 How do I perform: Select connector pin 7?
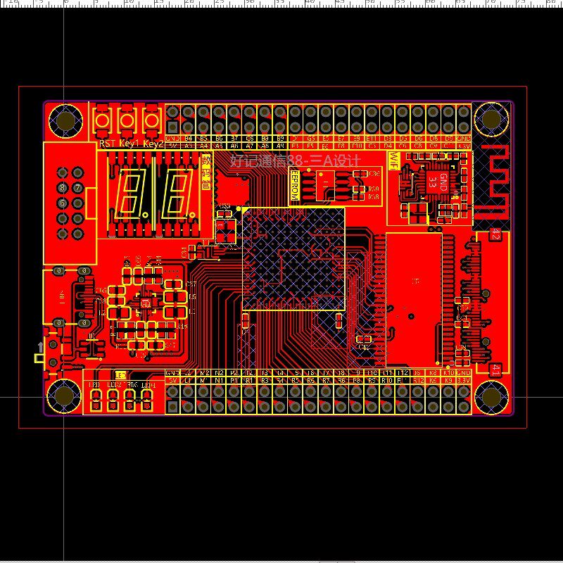coord(77,187)
